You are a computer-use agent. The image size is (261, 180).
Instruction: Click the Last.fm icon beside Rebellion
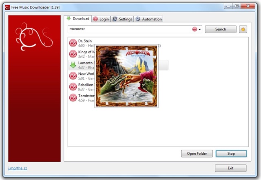coord(73,87)
